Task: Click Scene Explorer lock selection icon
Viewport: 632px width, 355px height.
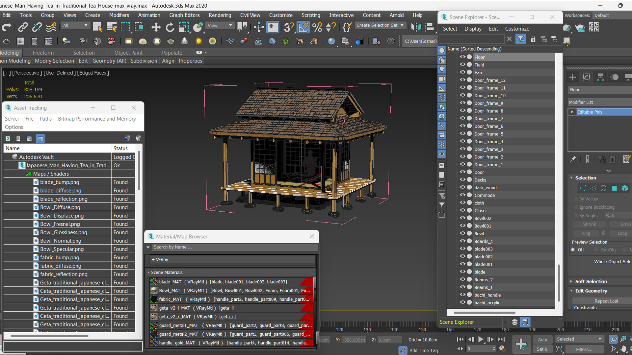Action: pos(533,39)
